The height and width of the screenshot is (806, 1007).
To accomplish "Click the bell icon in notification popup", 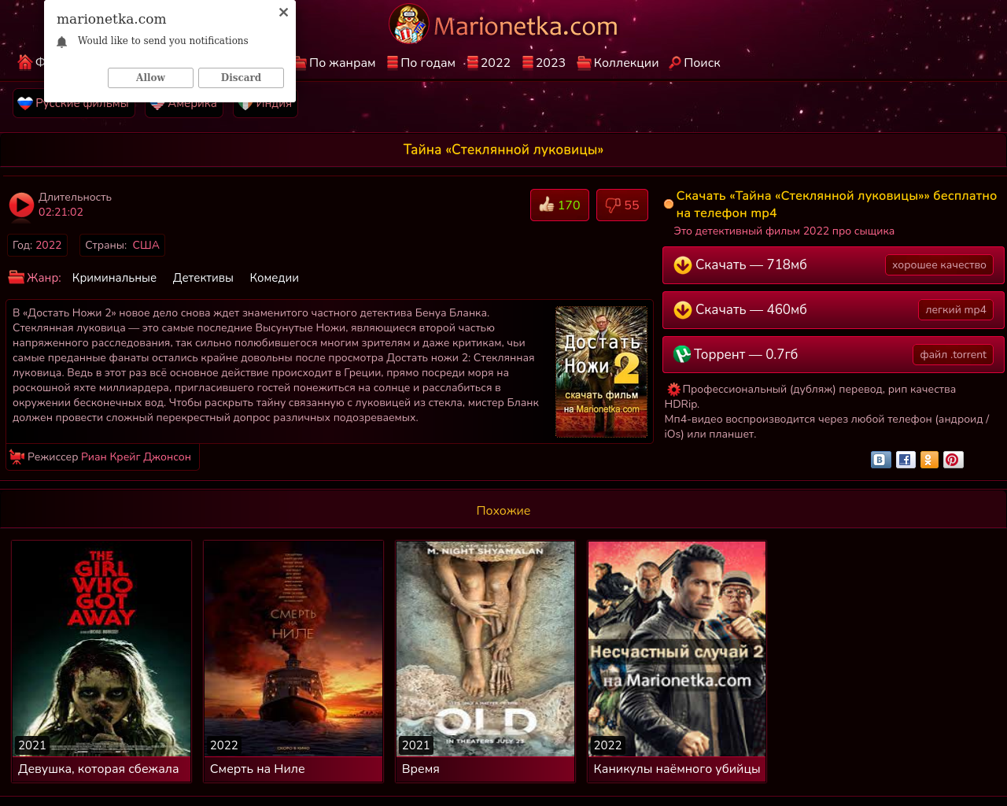I will point(62,42).
